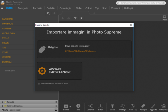
Task: Open the Visore light table
Action: point(112,107)
